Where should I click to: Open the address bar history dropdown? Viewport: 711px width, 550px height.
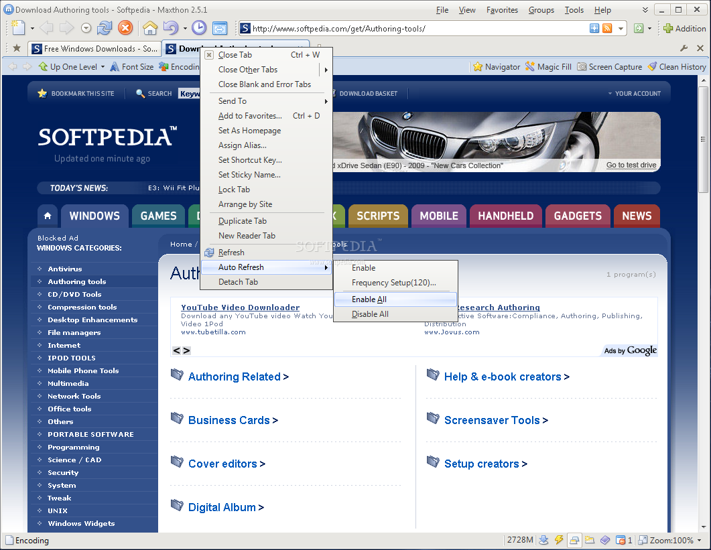click(621, 28)
